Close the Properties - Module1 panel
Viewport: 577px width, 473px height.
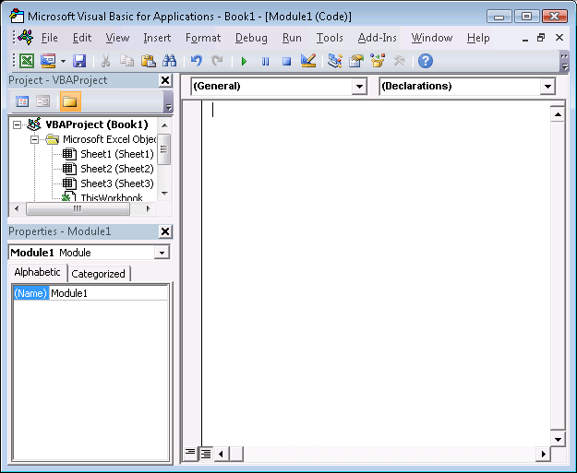[x=165, y=231]
